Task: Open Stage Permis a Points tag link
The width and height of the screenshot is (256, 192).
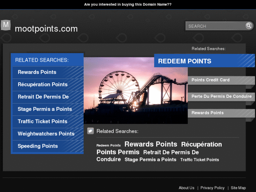Action: click(x=150, y=160)
